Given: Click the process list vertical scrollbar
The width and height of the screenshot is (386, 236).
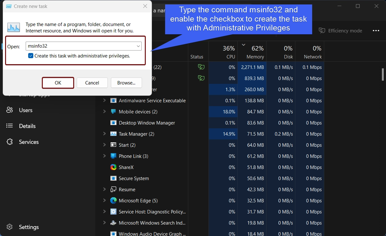Looking at the screenshot, I should click(383, 75).
